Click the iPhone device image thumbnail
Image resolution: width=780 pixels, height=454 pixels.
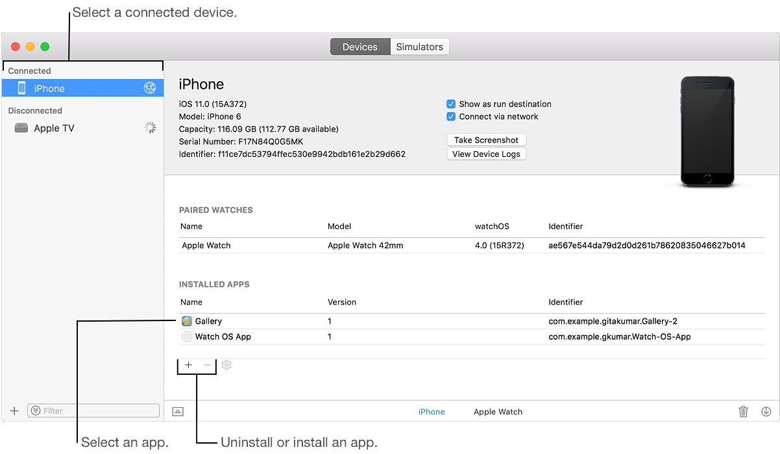pyautogui.click(x=707, y=132)
